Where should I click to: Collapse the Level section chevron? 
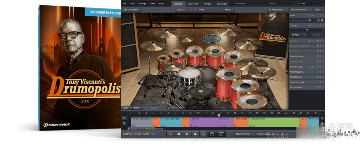click(x=323, y=15)
